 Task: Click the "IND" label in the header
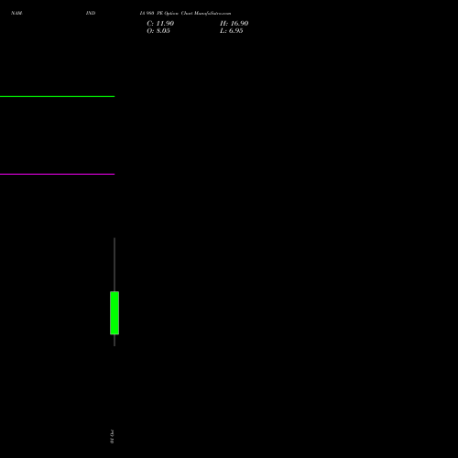click(91, 13)
